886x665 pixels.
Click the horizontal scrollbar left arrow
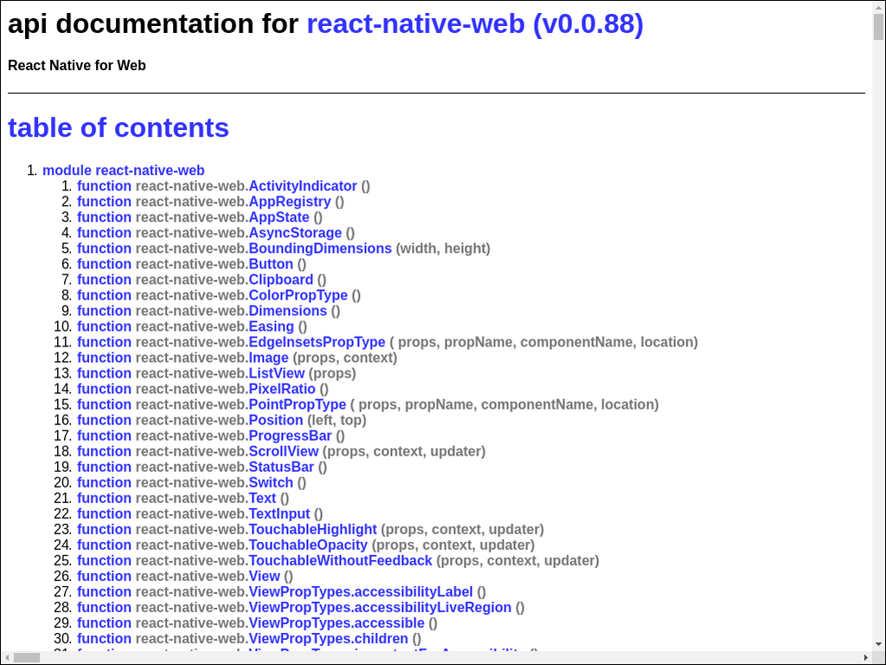(x=7, y=657)
